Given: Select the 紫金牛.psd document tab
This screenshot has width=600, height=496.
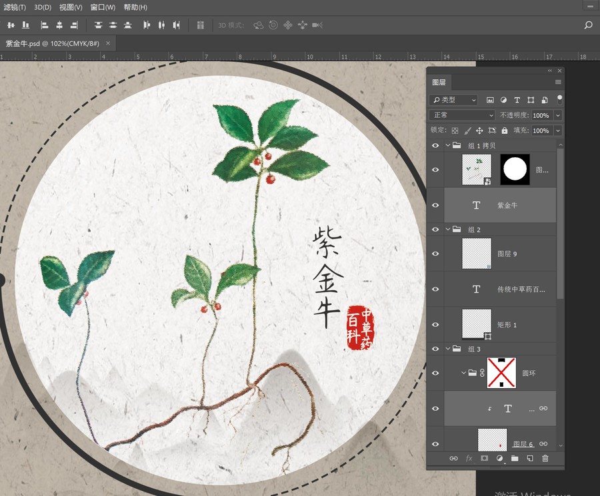Looking at the screenshot, I should (x=53, y=43).
